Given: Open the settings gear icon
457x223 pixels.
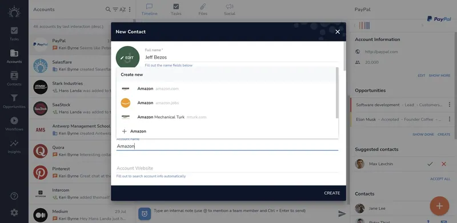Looking at the screenshot, I should (14, 213).
